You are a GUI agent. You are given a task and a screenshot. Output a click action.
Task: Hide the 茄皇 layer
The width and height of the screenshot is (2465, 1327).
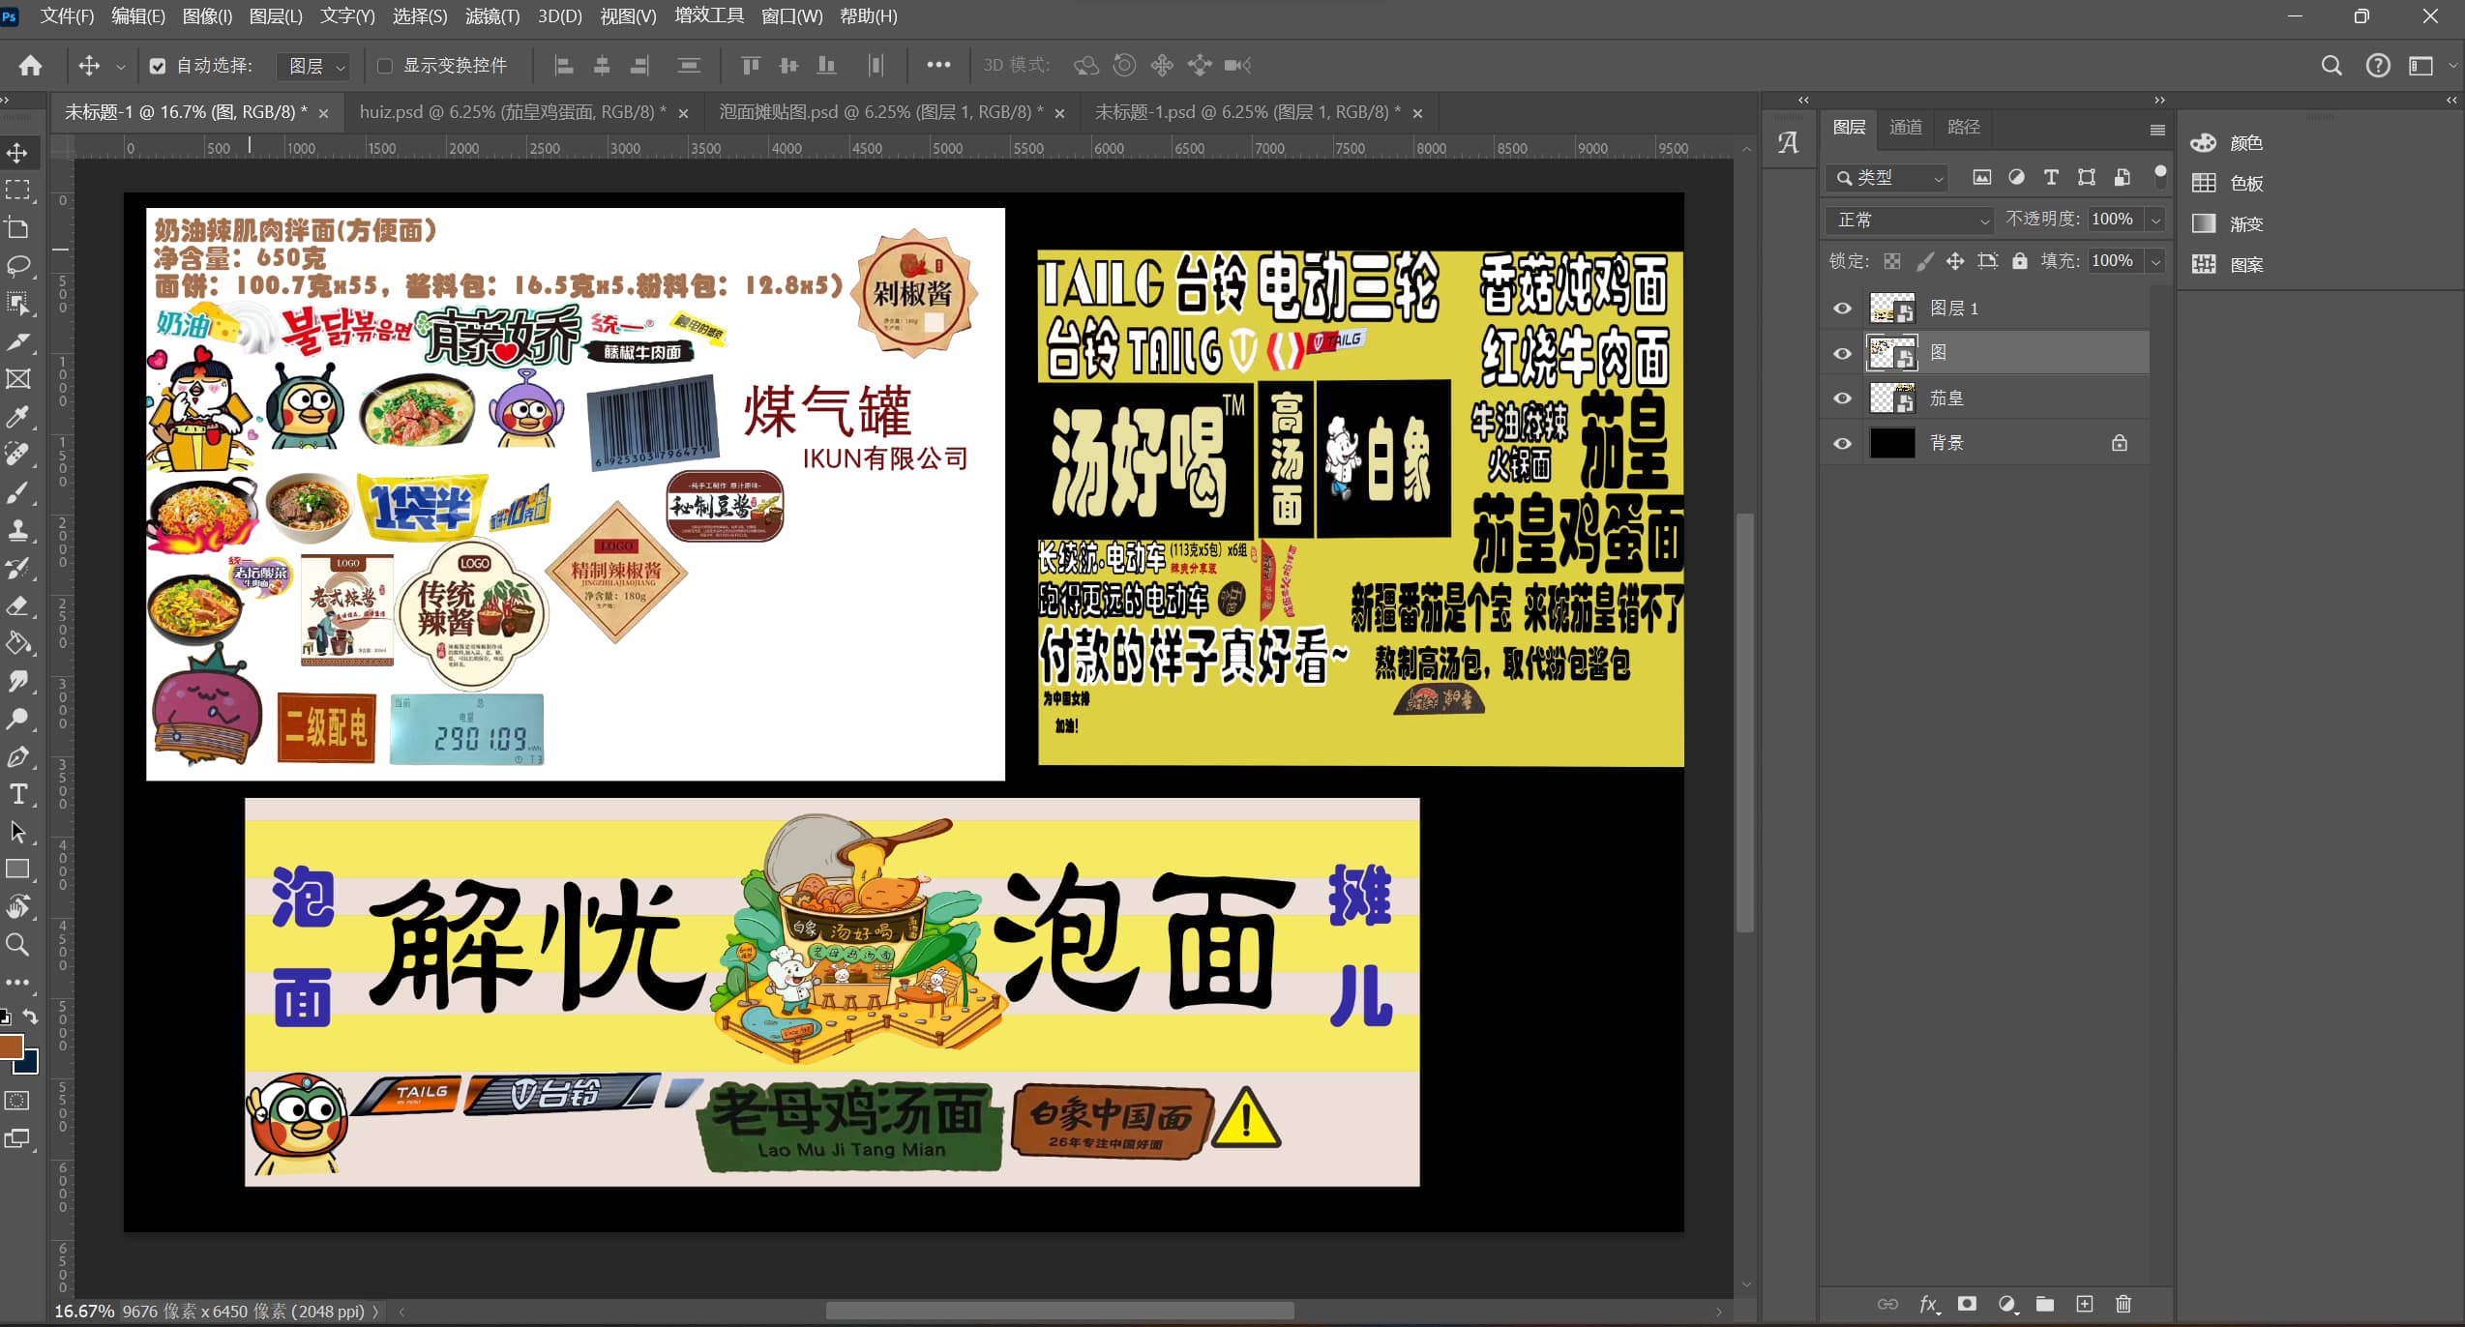pos(1842,398)
